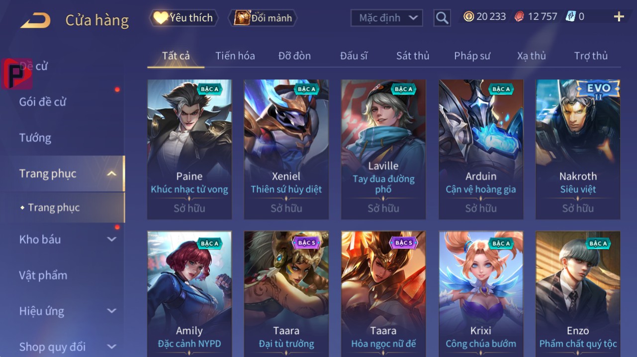Open the Mặc định sort dropdown
The image size is (637, 357).
point(387,18)
